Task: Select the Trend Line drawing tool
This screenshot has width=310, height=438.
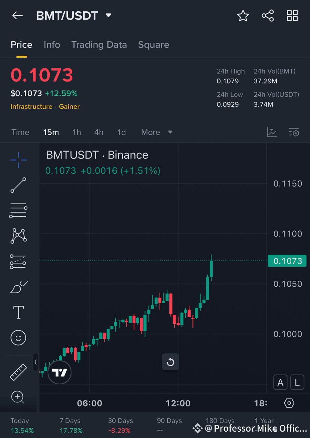Action: pyautogui.click(x=18, y=185)
